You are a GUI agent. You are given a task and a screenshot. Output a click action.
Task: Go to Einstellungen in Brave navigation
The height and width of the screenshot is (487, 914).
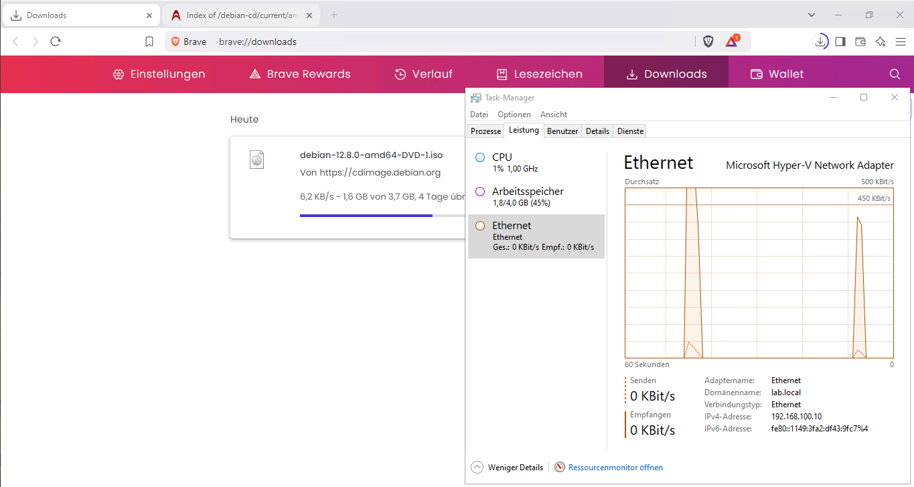[159, 74]
